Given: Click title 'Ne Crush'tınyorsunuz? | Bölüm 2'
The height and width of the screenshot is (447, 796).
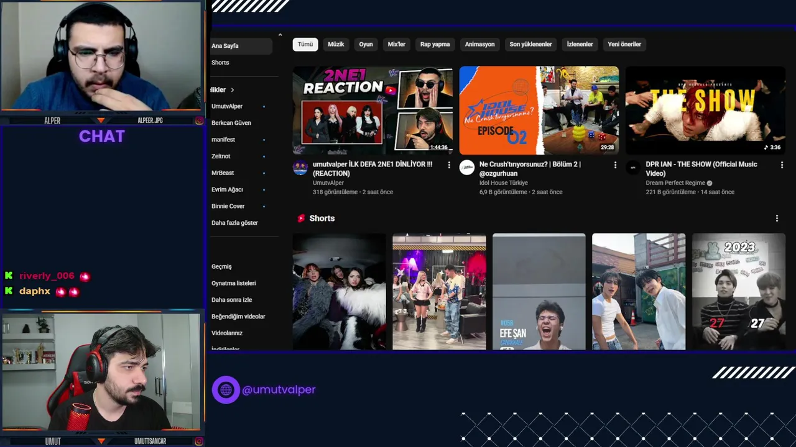Looking at the screenshot, I should pyautogui.click(x=530, y=169).
